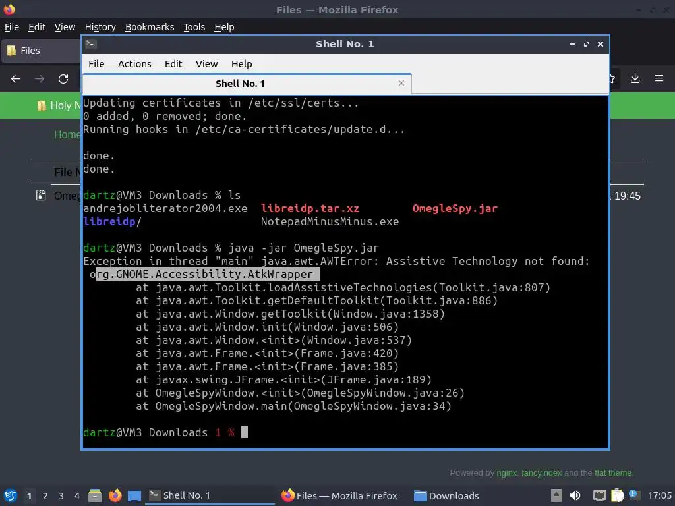Viewport: 675px width, 506px height.
Task: Click the folder icon in the Holy N page header
Action: 42,105
